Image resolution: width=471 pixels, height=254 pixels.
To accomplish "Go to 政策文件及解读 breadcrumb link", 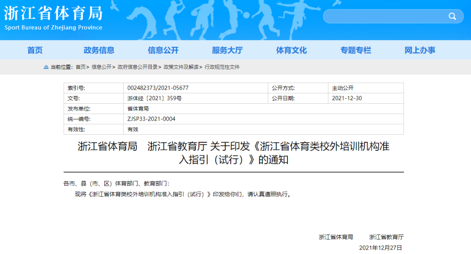I will click(181, 67).
